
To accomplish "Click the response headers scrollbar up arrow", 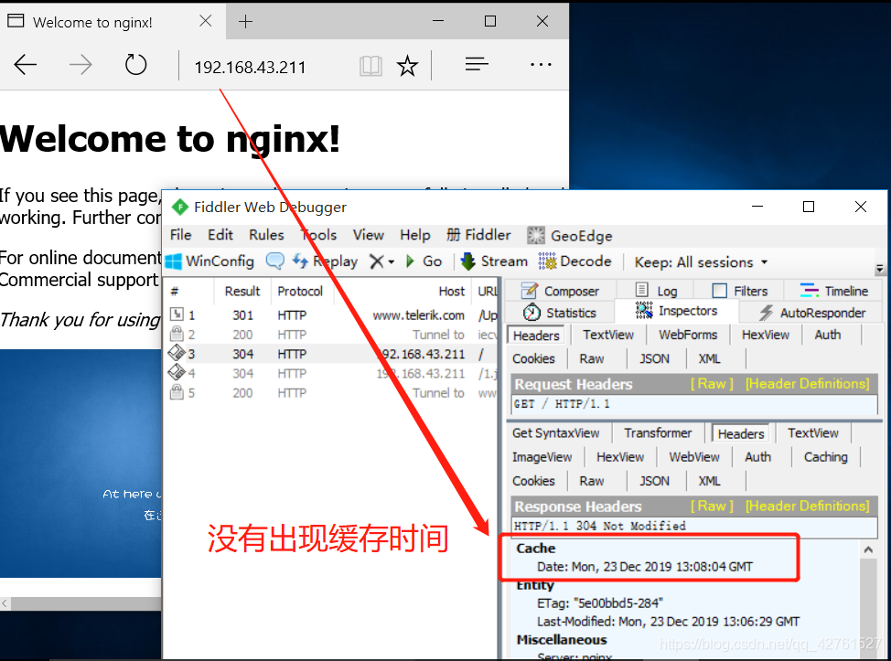I will [x=868, y=549].
